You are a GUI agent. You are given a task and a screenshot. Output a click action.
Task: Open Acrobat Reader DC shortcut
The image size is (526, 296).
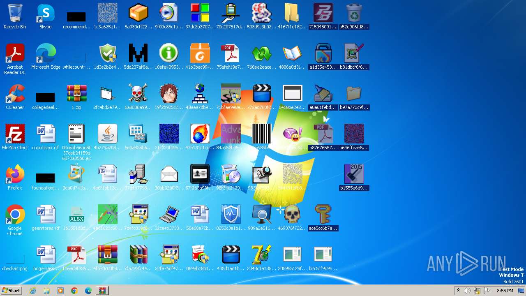tap(15, 59)
